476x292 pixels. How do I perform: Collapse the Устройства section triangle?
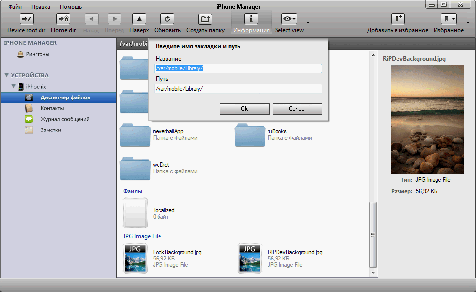7,75
